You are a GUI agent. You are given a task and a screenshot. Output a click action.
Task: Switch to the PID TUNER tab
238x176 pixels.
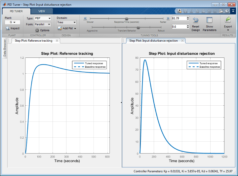coord(16,11)
